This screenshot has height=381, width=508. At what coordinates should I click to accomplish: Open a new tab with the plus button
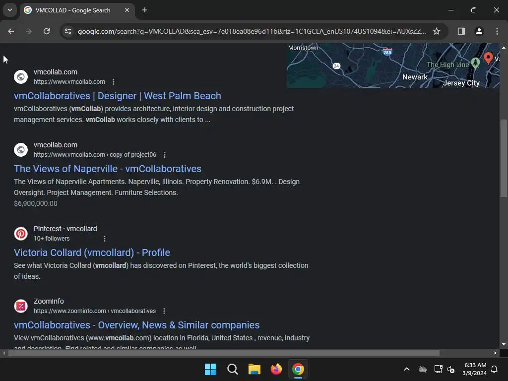pyautogui.click(x=145, y=10)
